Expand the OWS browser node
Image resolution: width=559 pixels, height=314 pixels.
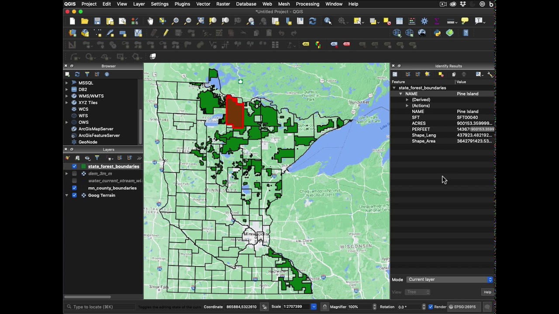tap(67, 122)
